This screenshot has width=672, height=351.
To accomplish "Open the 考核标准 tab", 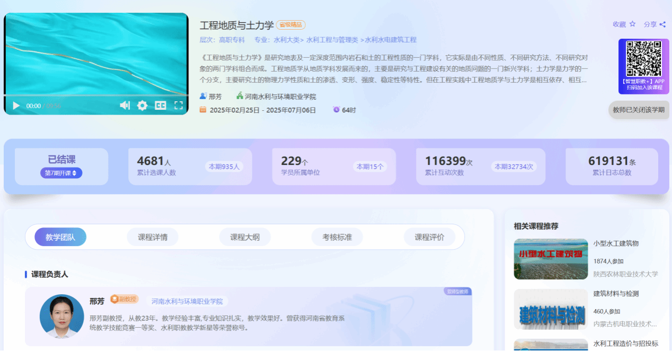I will 337,237.
